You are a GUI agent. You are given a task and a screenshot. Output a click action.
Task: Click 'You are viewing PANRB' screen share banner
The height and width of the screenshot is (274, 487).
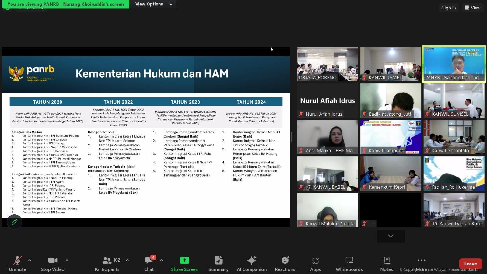pos(66,4)
